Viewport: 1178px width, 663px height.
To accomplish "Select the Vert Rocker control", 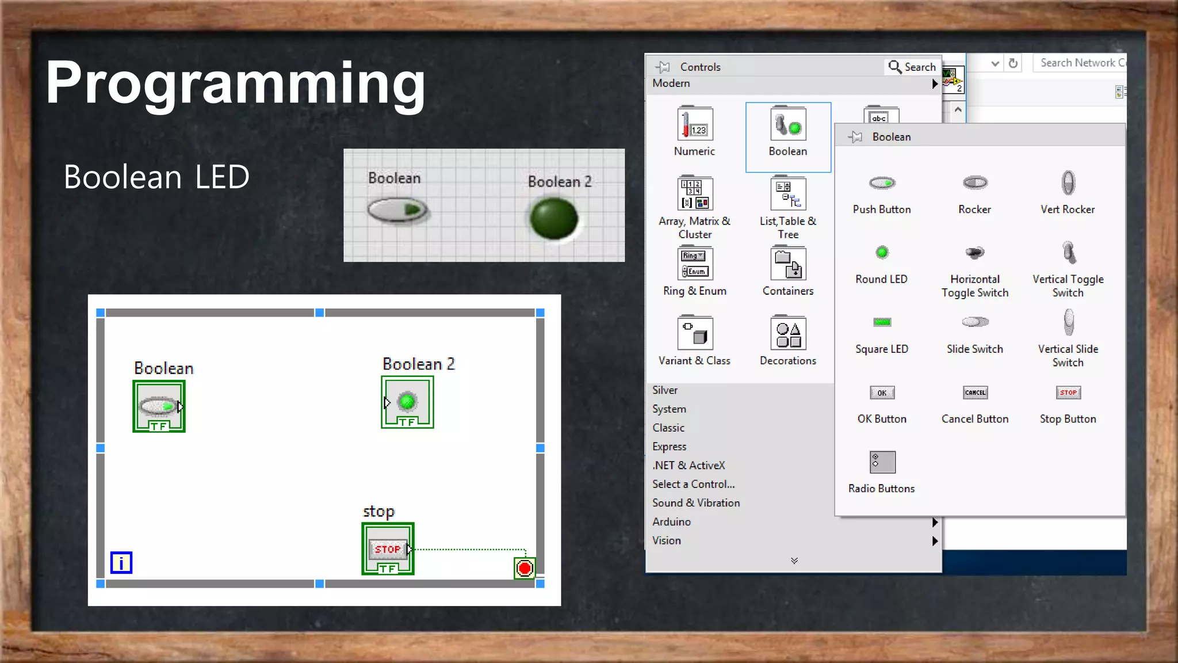I will click(x=1068, y=193).
